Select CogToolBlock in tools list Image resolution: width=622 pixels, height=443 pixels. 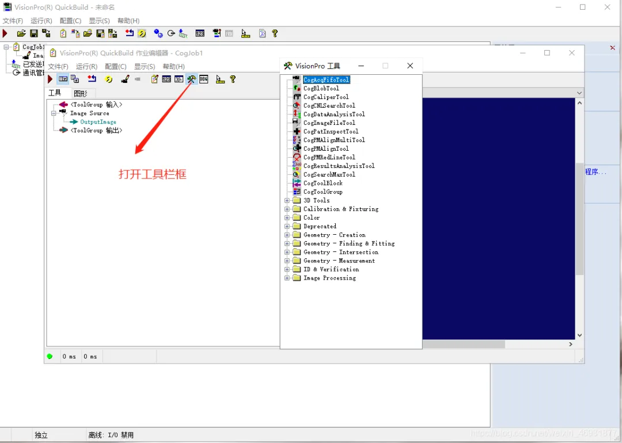(323, 184)
